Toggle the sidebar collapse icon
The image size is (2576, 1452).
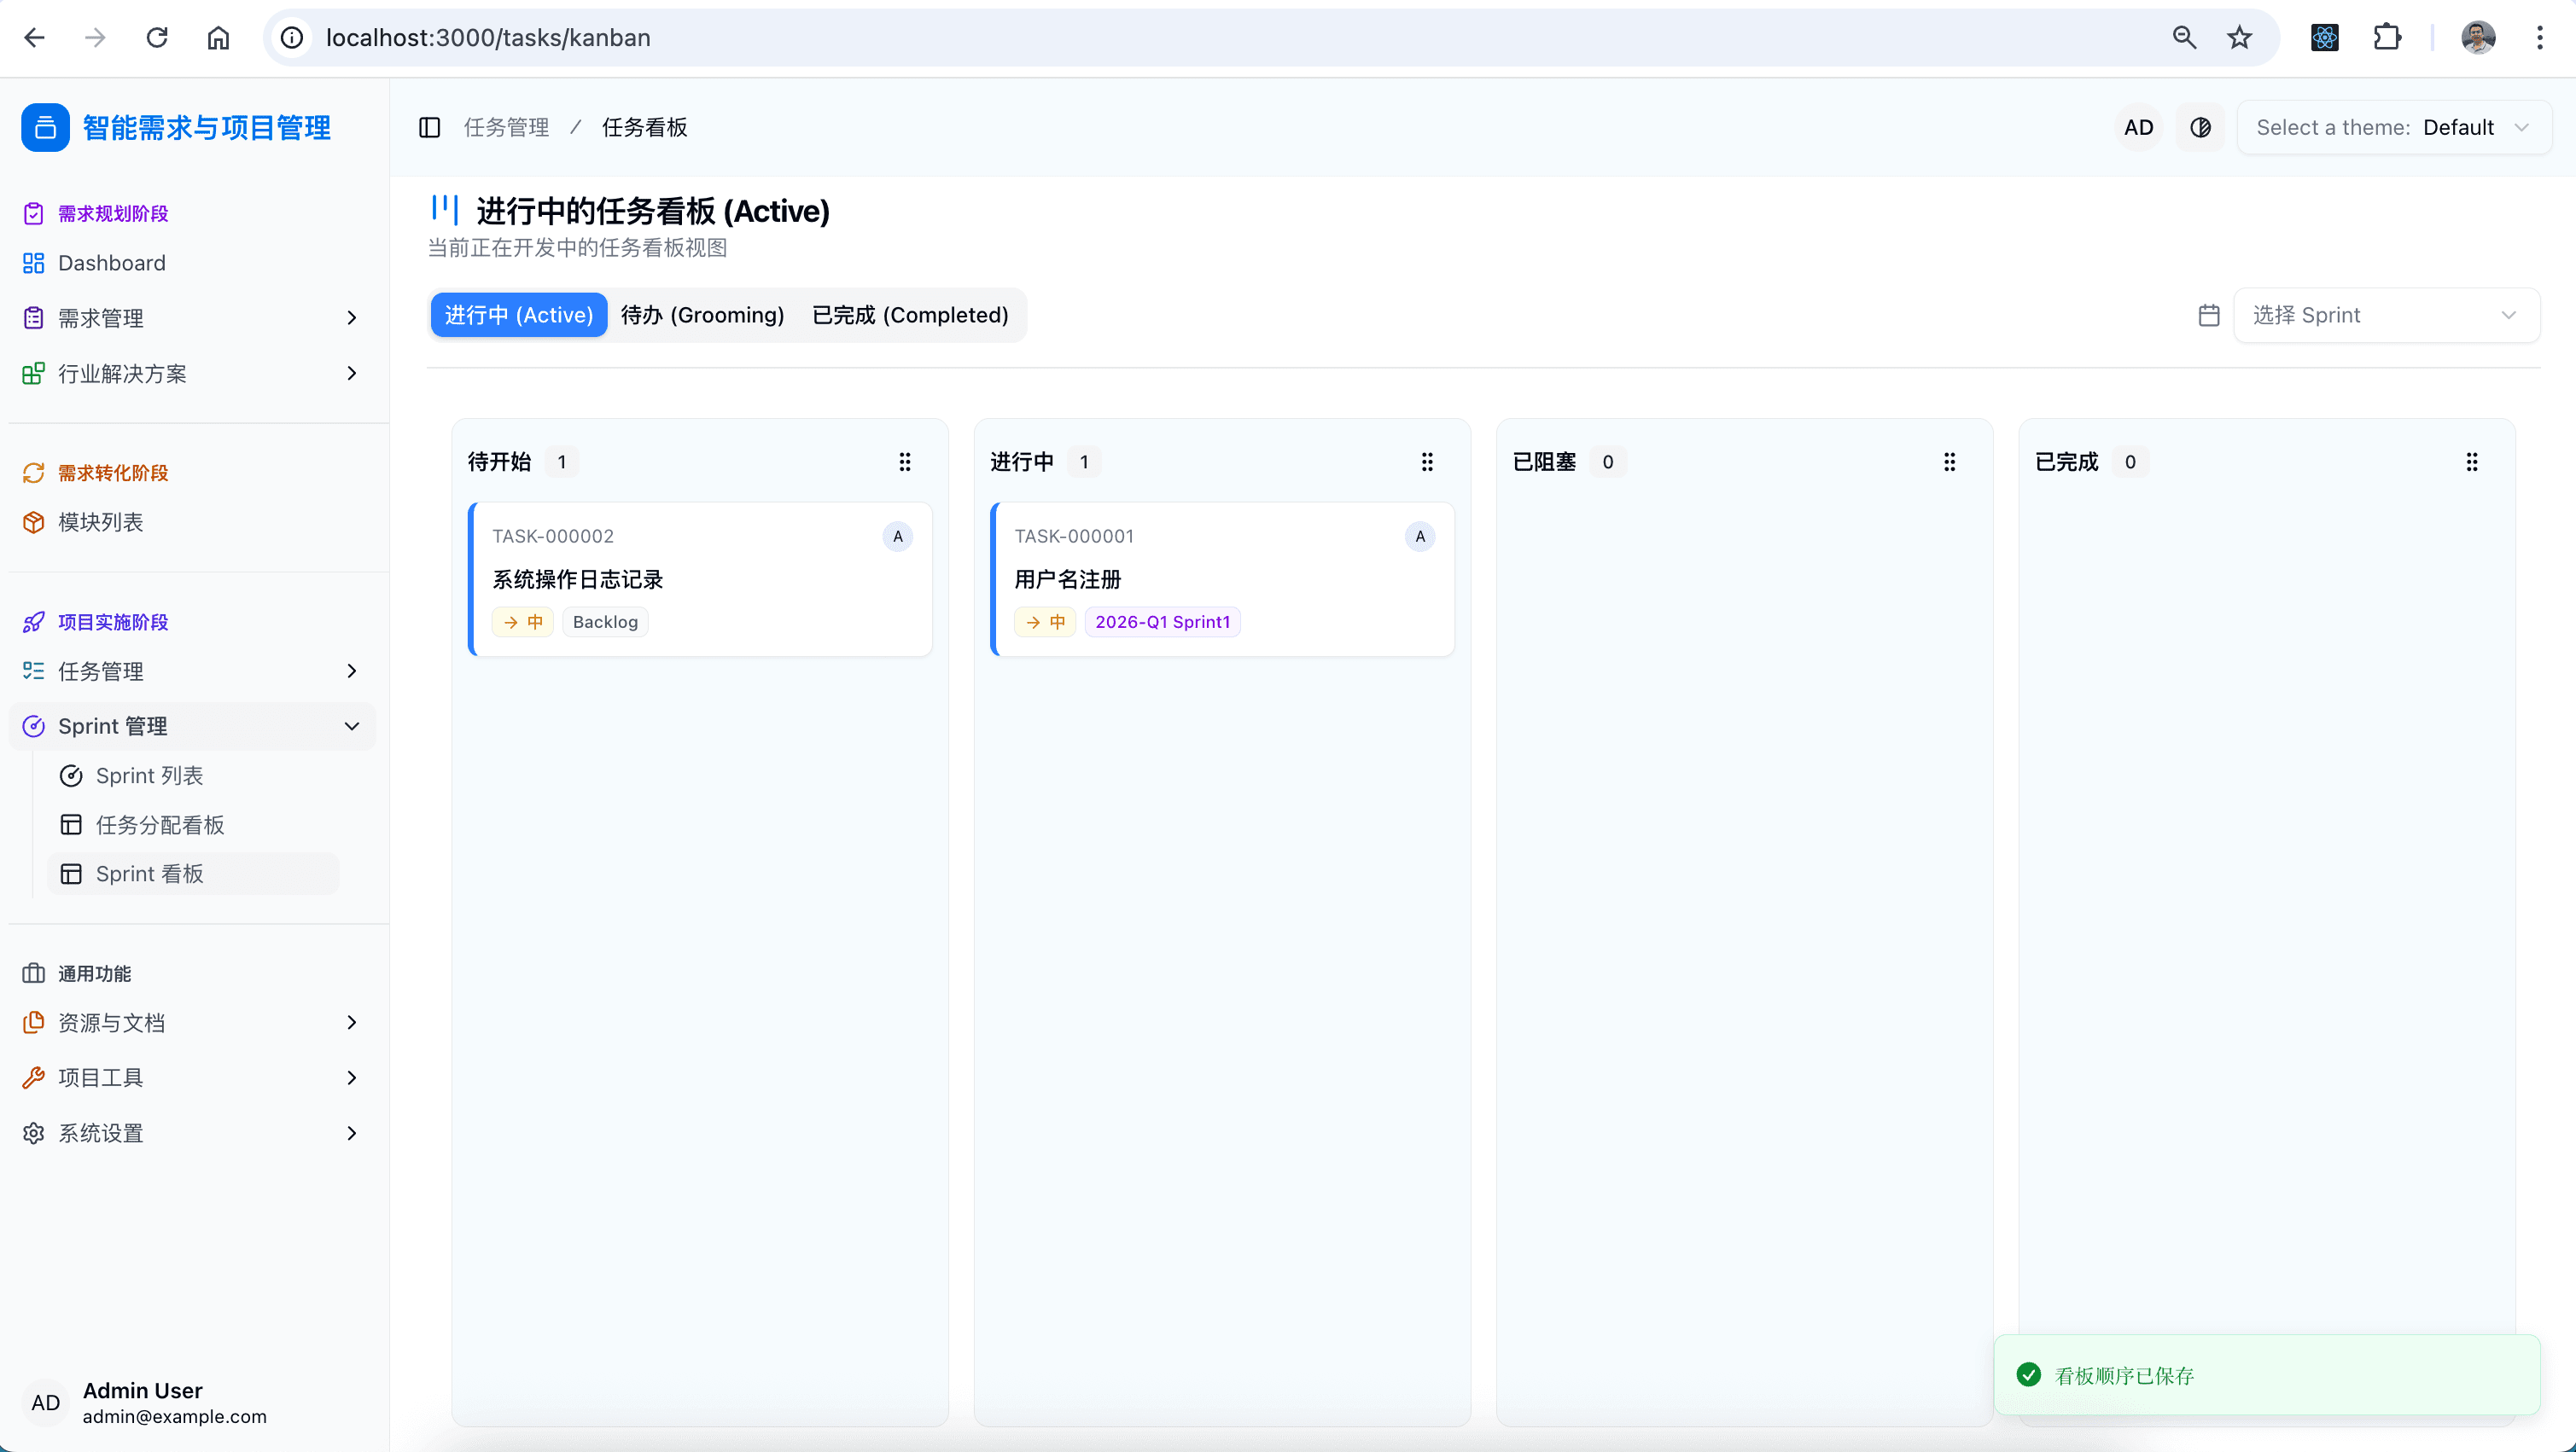[x=429, y=127]
